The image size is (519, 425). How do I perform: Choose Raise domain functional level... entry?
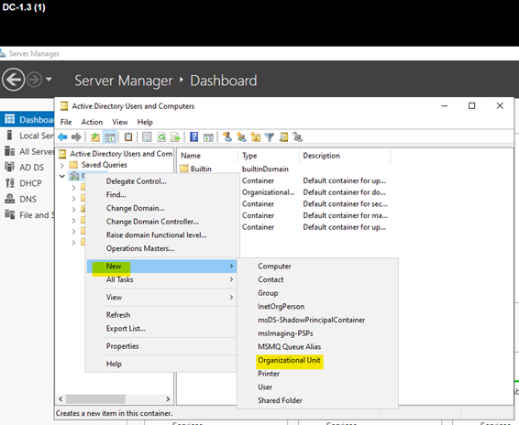(161, 234)
